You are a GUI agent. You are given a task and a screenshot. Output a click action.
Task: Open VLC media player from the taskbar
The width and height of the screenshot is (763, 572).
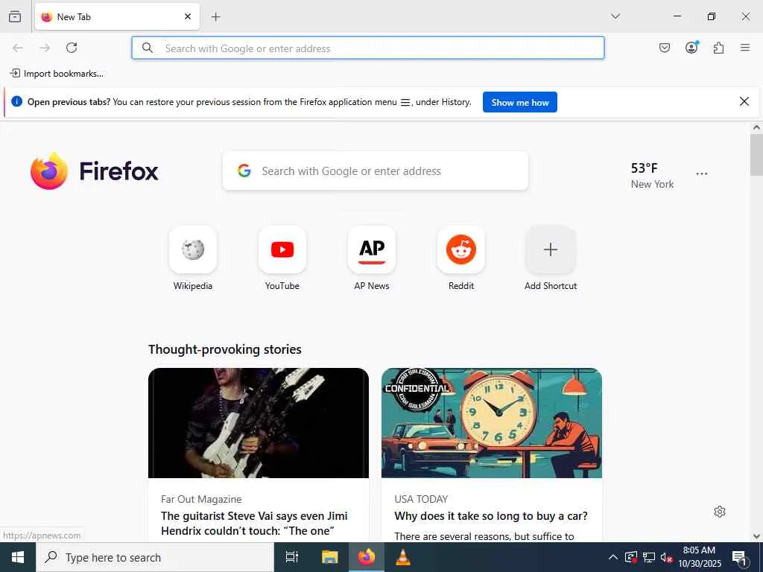(402, 557)
